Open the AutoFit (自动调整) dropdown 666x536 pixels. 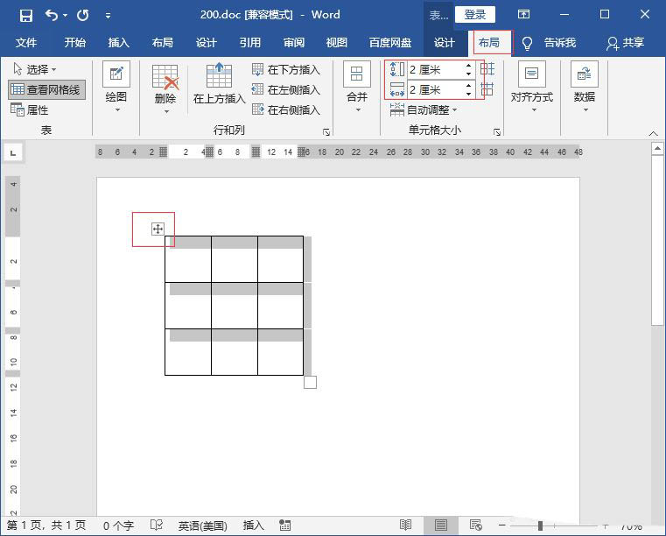(425, 110)
